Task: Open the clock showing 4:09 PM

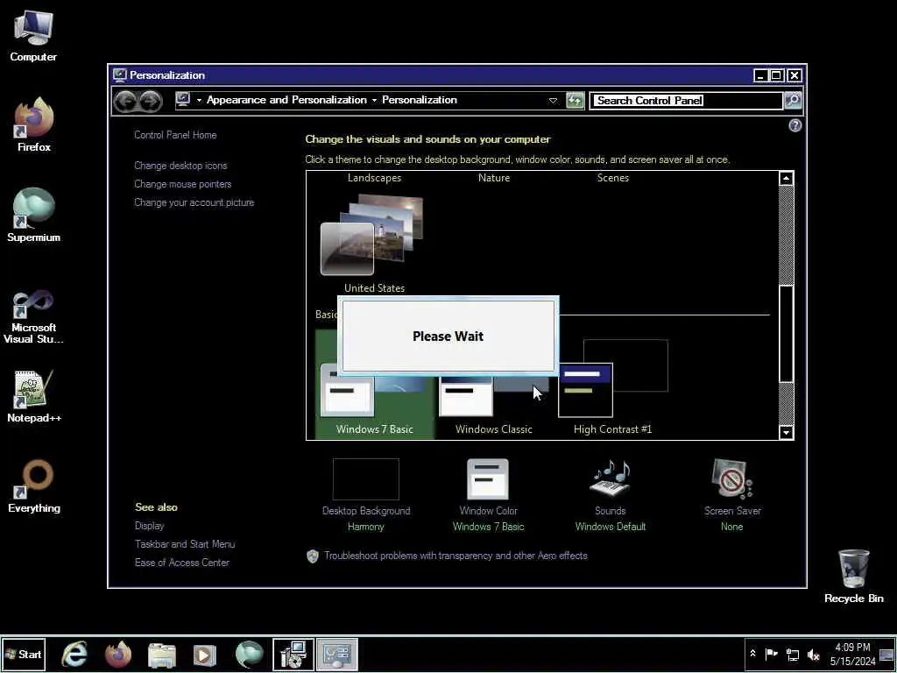Action: [x=852, y=654]
